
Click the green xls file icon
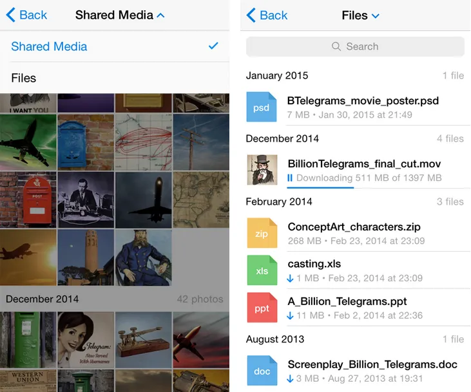tap(262, 270)
